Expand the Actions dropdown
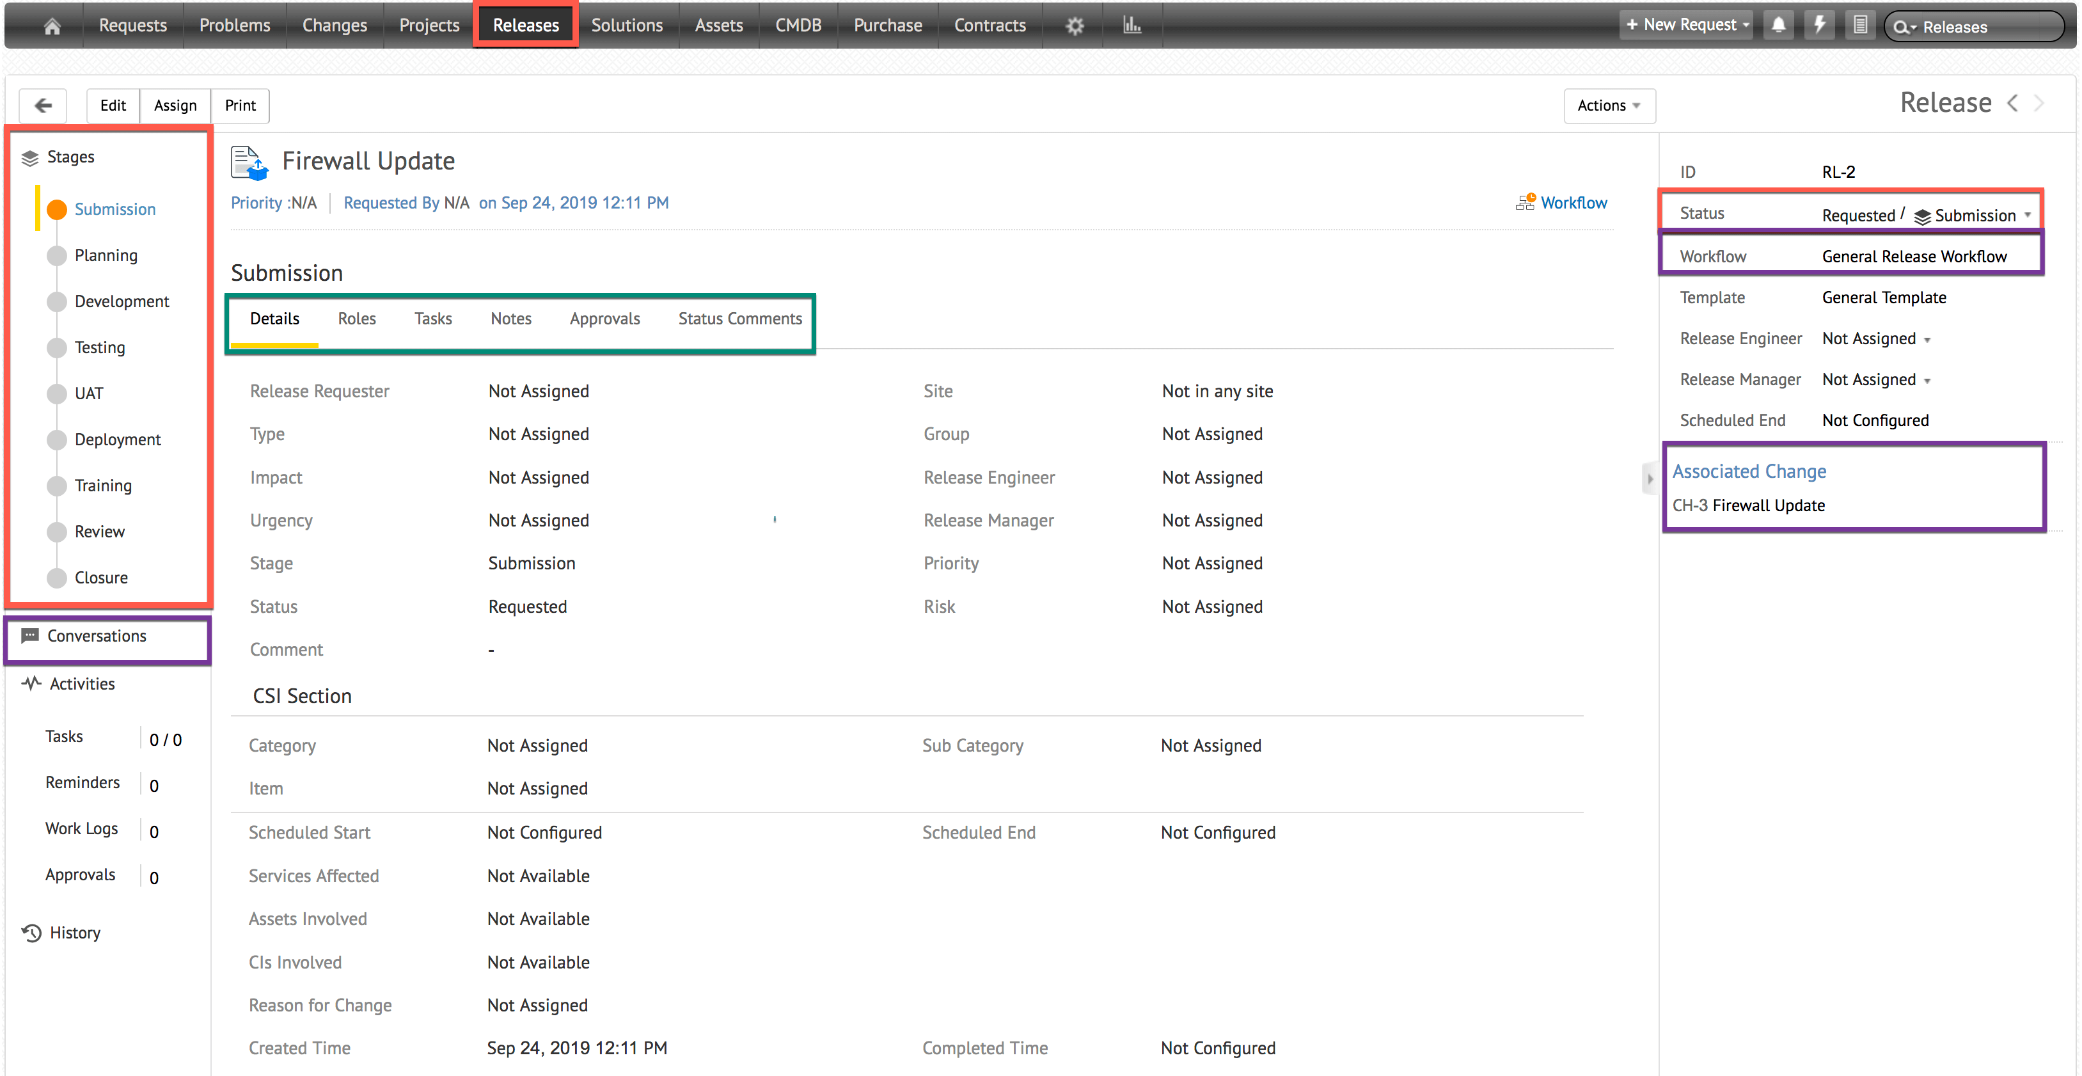Screen dimensions: 2082x1076 (1609, 105)
